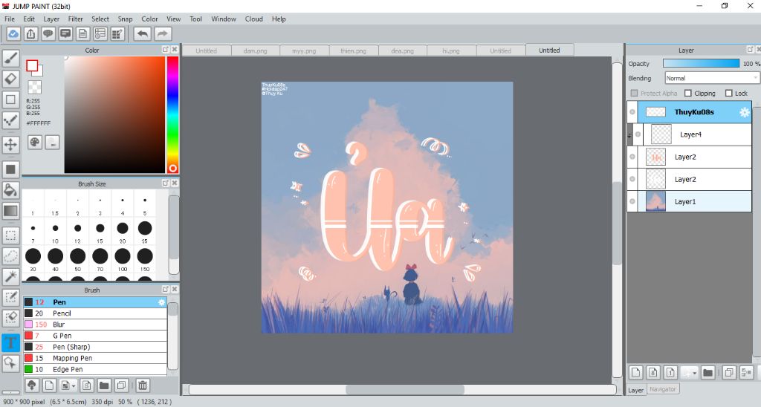Open the add brush dropdown arrow
The image size is (761, 407).
click(74, 386)
